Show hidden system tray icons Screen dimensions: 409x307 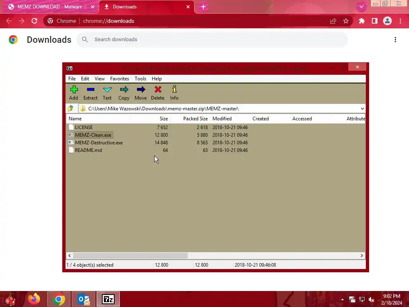click(342, 299)
